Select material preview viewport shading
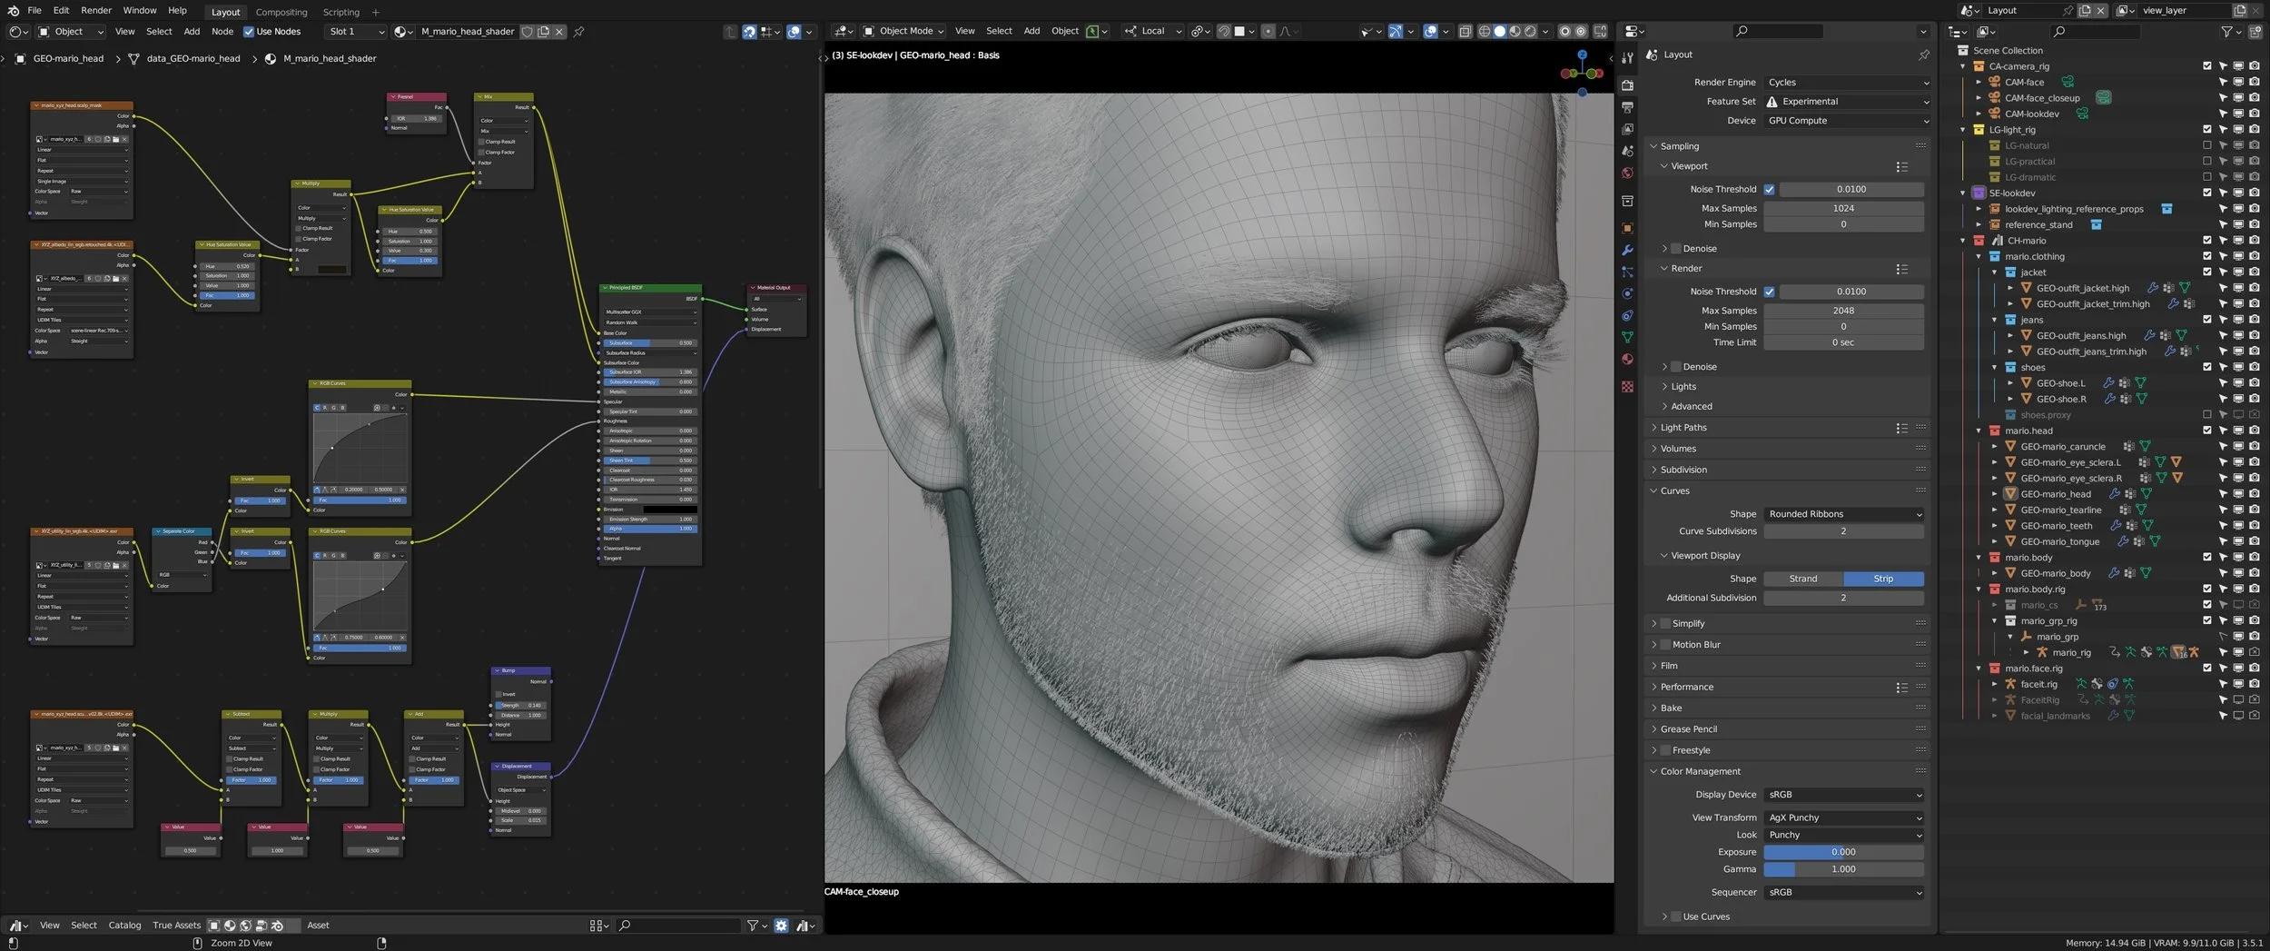This screenshot has height=951, width=2270. pyautogui.click(x=1515, y=31)
